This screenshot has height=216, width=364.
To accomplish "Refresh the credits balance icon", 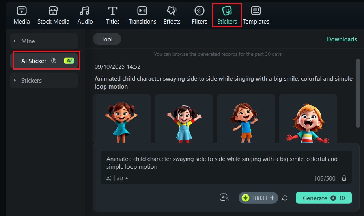I will (285, 198).
